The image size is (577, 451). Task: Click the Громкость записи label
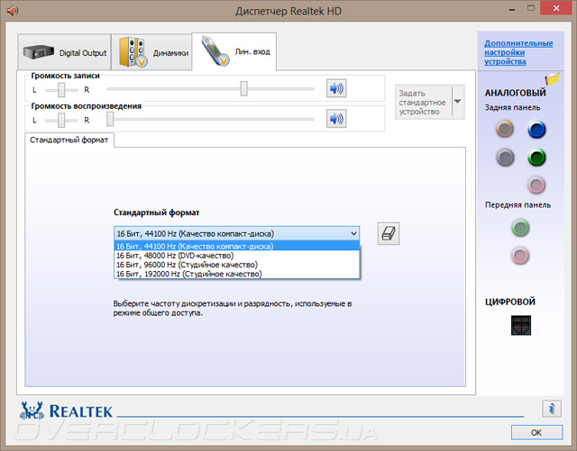pos(65,76)
